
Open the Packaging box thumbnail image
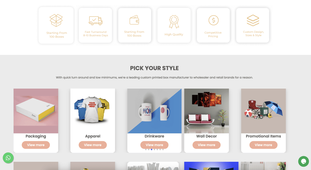coord(36,111)
